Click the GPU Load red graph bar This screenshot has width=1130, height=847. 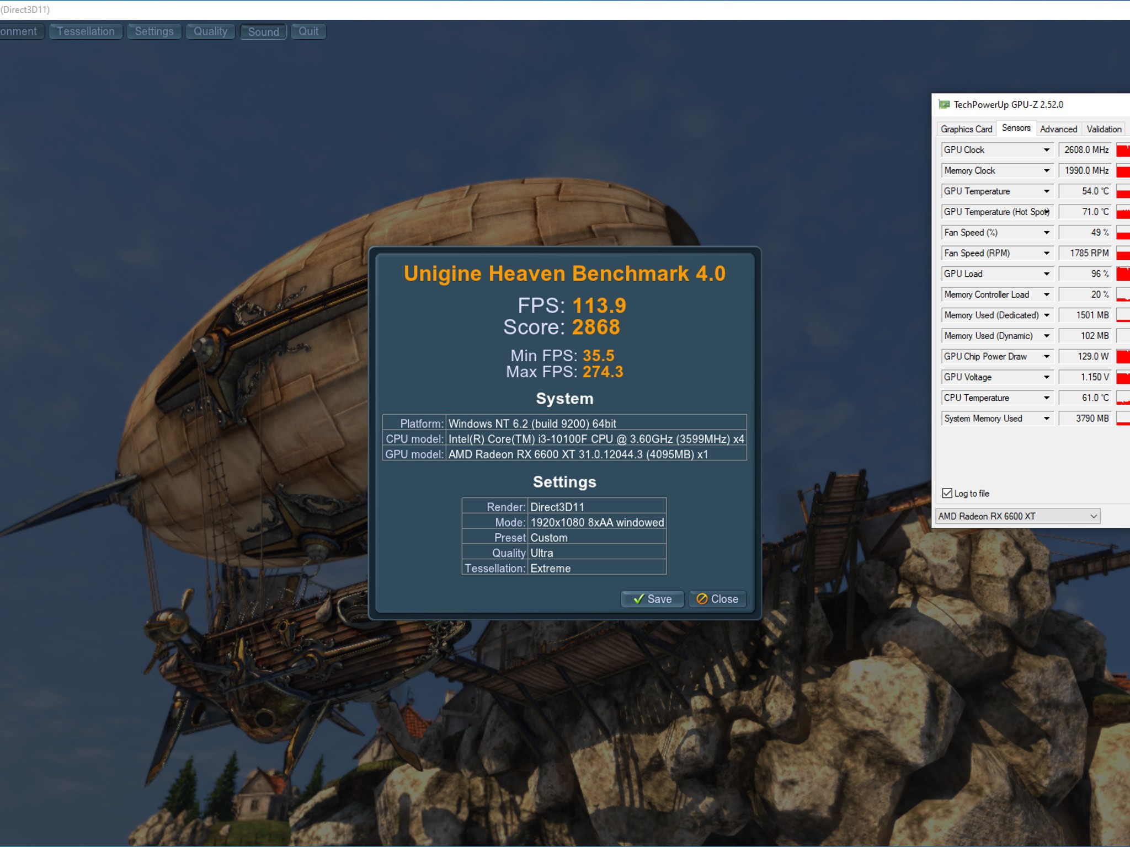click(x=1123, y=274)
